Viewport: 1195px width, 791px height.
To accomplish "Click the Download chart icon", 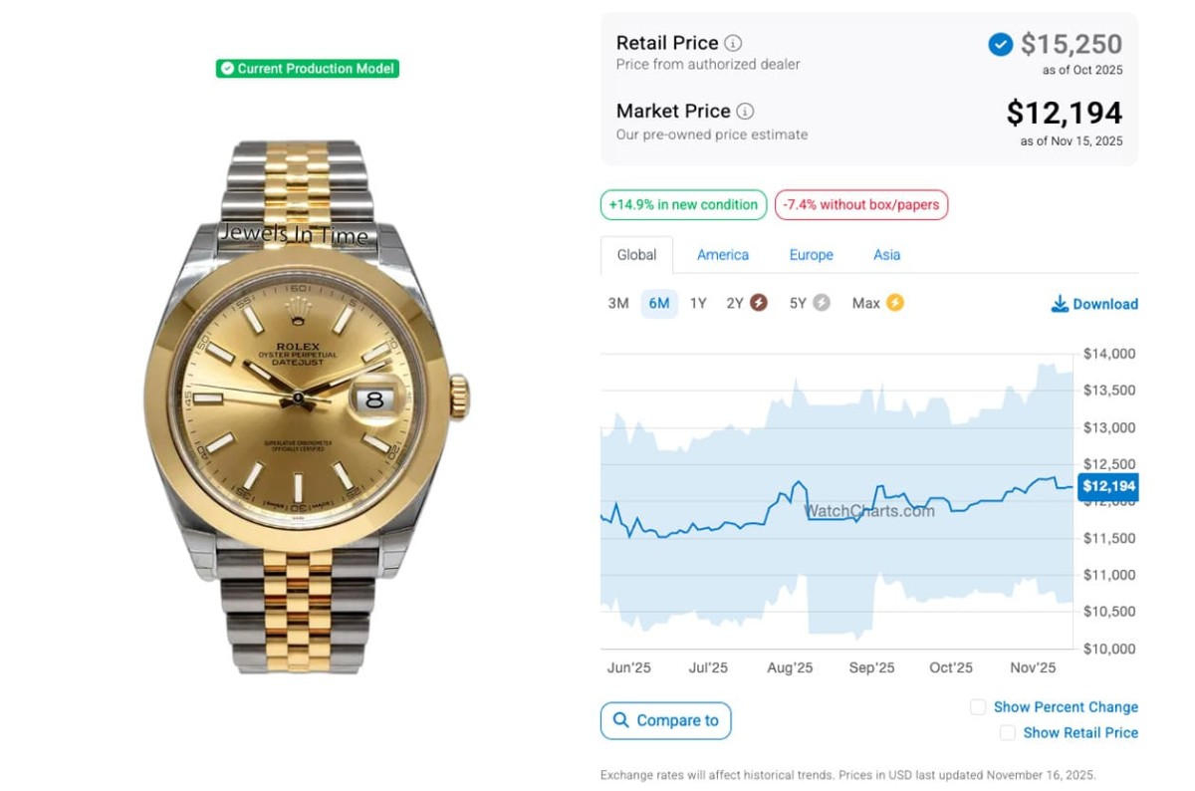I will tap(1060, 304).
